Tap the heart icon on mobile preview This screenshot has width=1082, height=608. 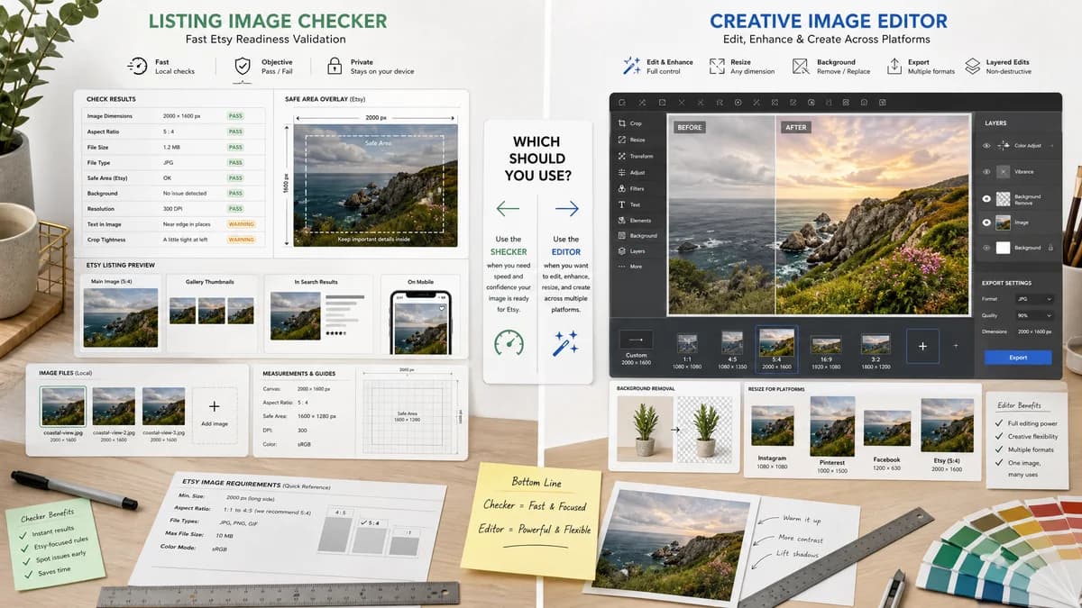[441, 309]
